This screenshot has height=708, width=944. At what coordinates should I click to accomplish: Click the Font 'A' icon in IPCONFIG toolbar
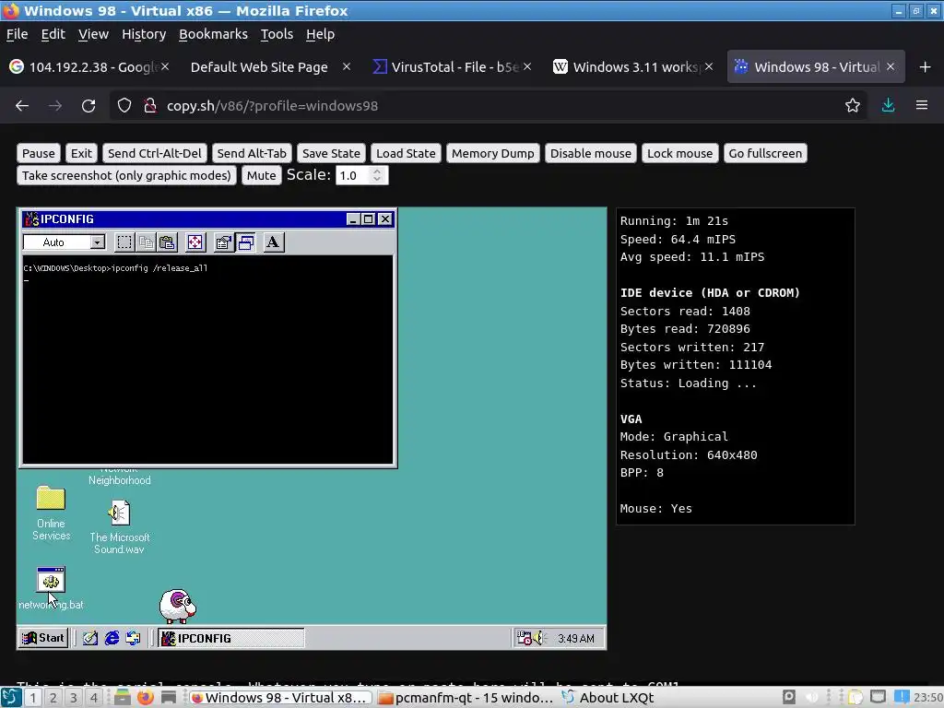(273, 242)
